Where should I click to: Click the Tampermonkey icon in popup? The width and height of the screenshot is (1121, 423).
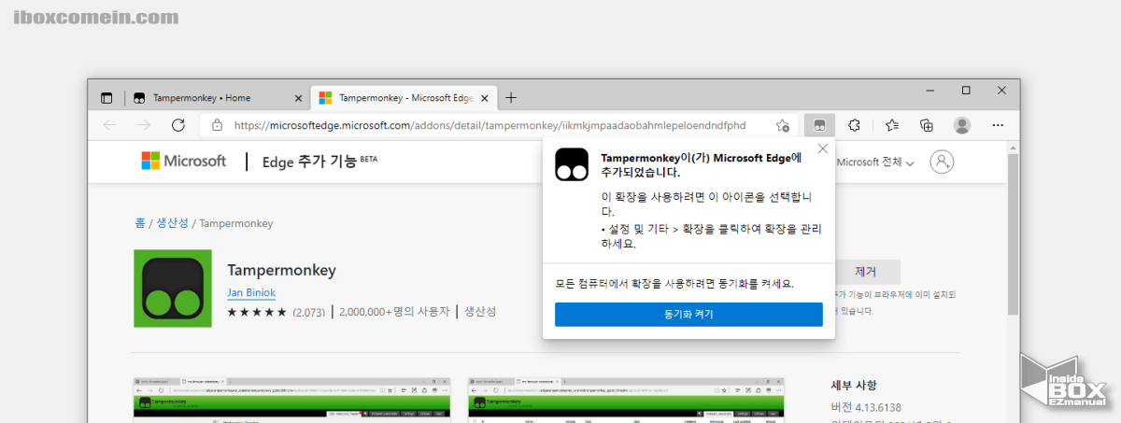(x=571, y=164)
